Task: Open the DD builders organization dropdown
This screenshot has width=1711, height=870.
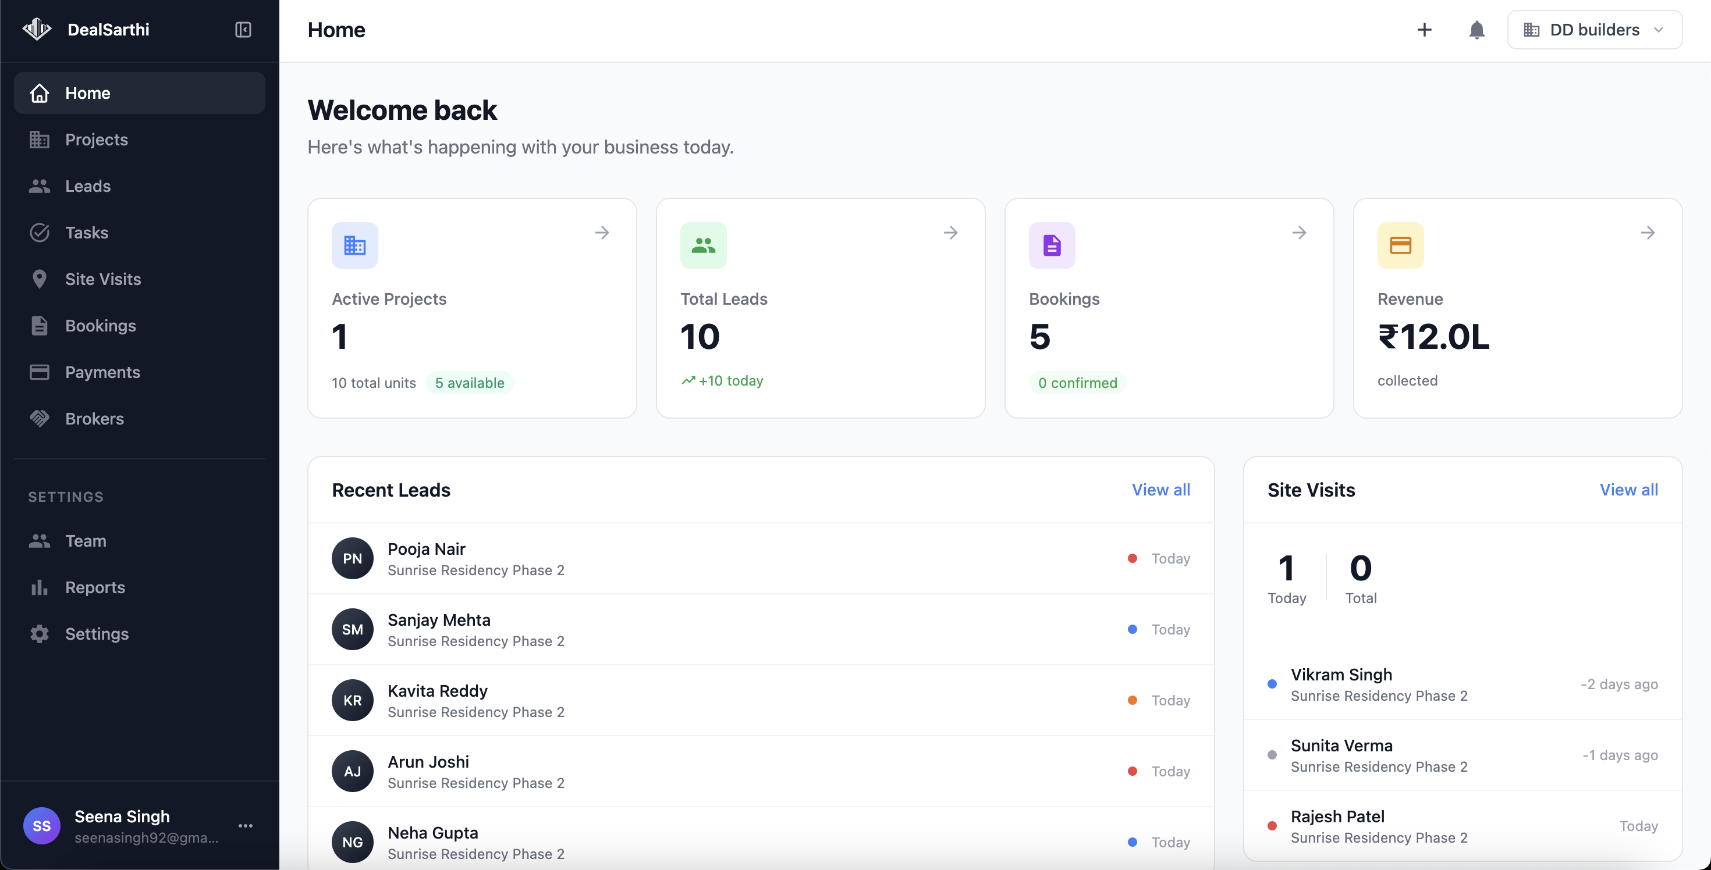Action: [x=1594, y=29]
